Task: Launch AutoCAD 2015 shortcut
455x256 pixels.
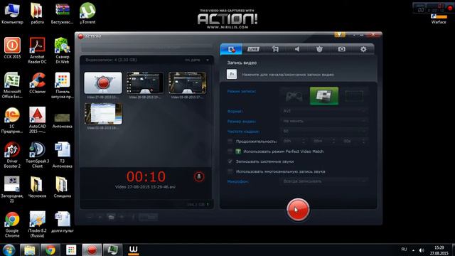Action: (37, 120)
